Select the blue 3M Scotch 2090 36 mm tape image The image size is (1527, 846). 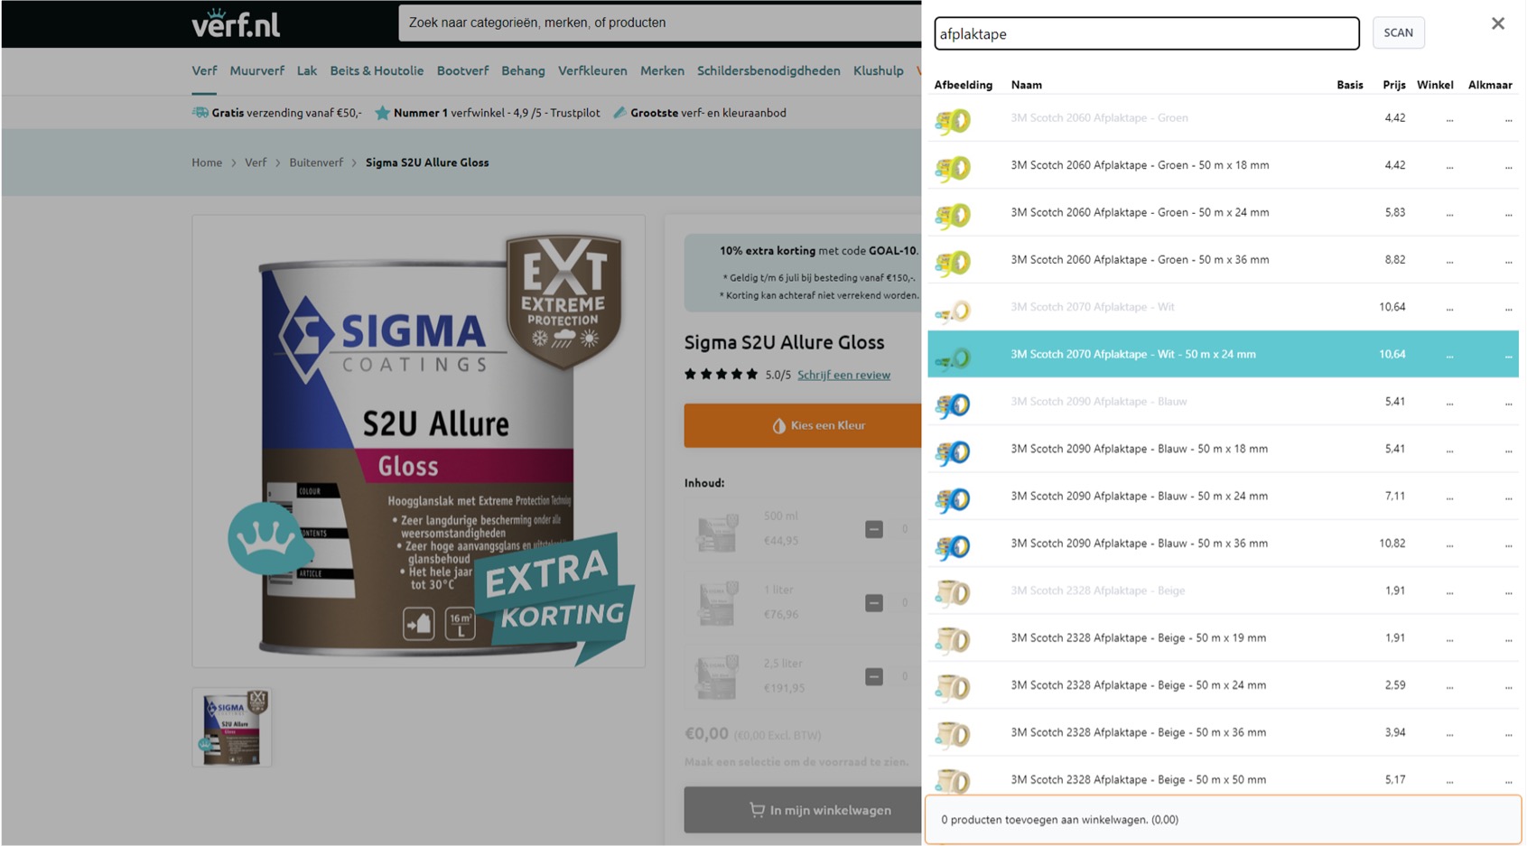(953, 545)
